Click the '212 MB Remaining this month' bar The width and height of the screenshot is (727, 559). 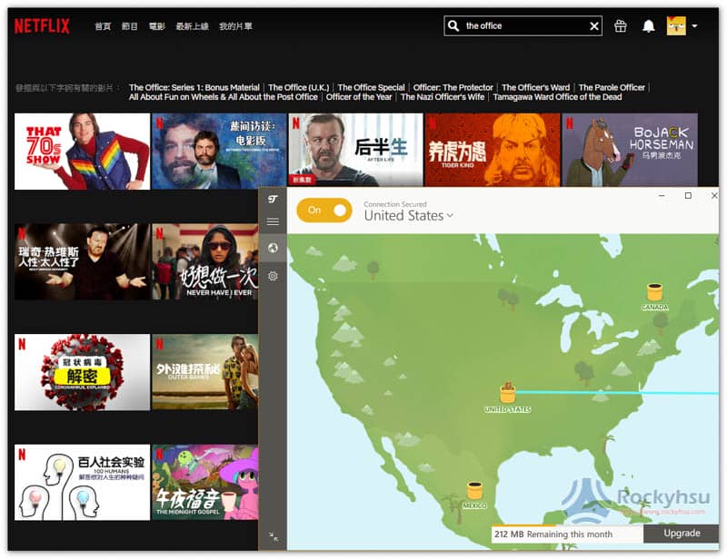tap(567, 534)
